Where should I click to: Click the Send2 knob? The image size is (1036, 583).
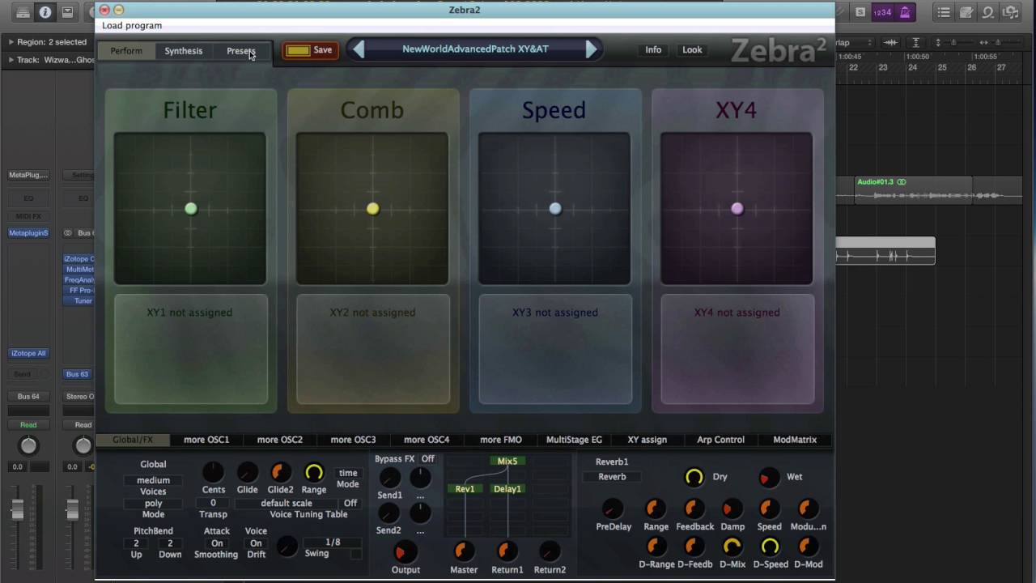(x=389, y=513)
